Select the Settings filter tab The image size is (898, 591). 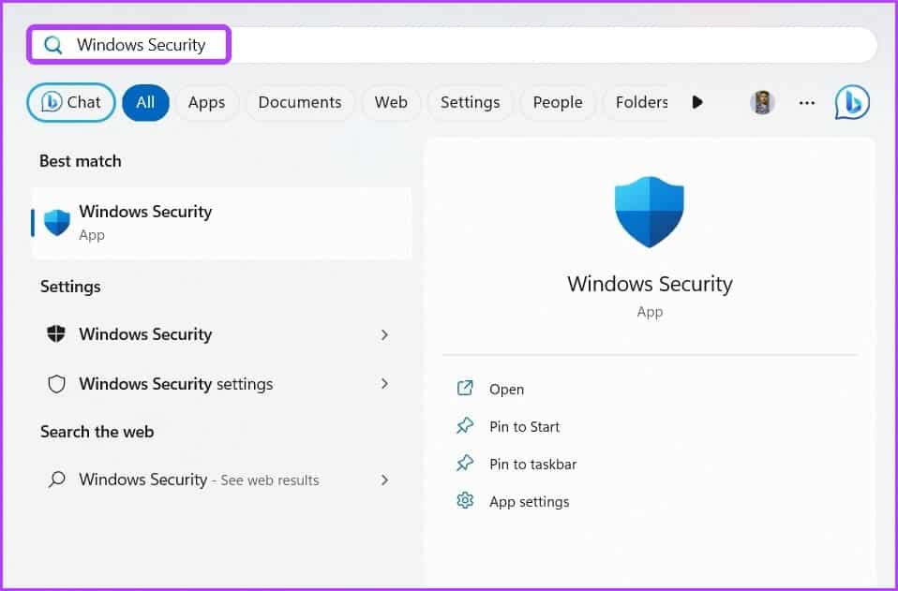[470, 102]
